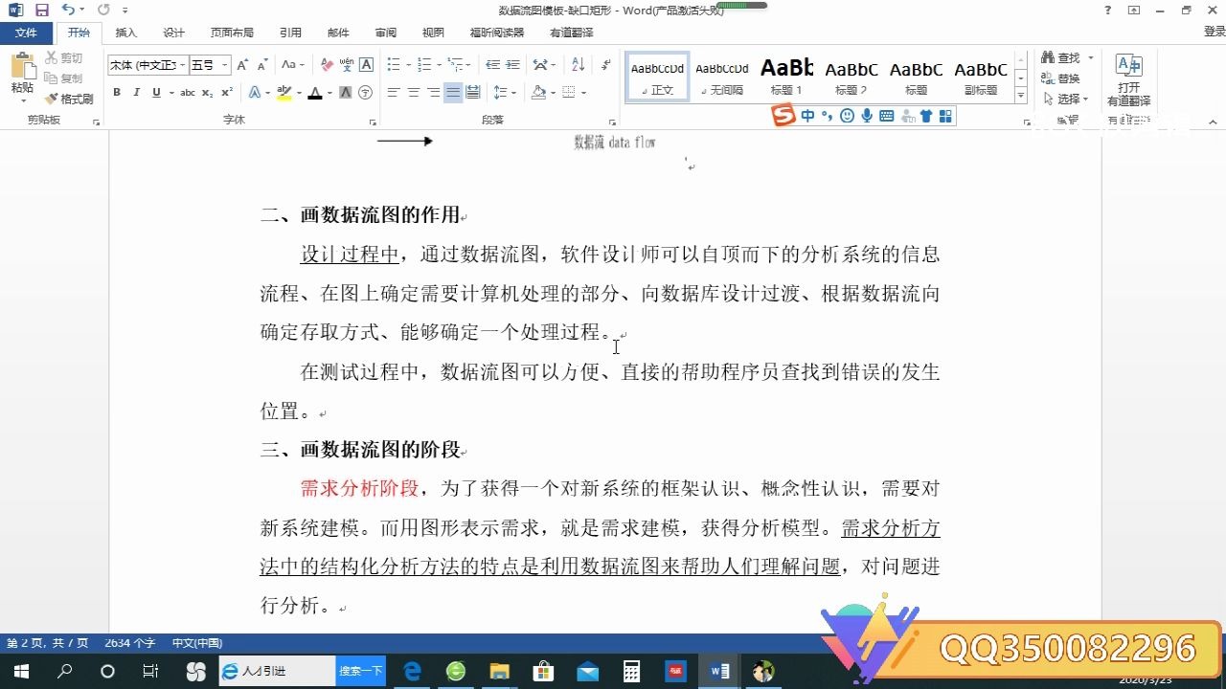Toggle center alignment for paragraph

pyautogui.click(x=413, y=92)
